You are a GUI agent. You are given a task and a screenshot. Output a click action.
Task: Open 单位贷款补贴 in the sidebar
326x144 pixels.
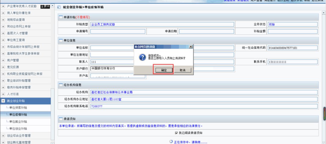click(18, 108)
